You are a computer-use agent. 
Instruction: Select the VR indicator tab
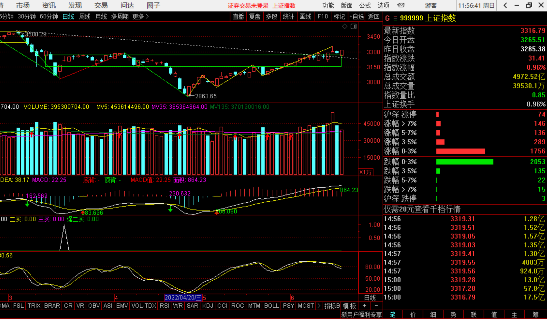[80, 305]
